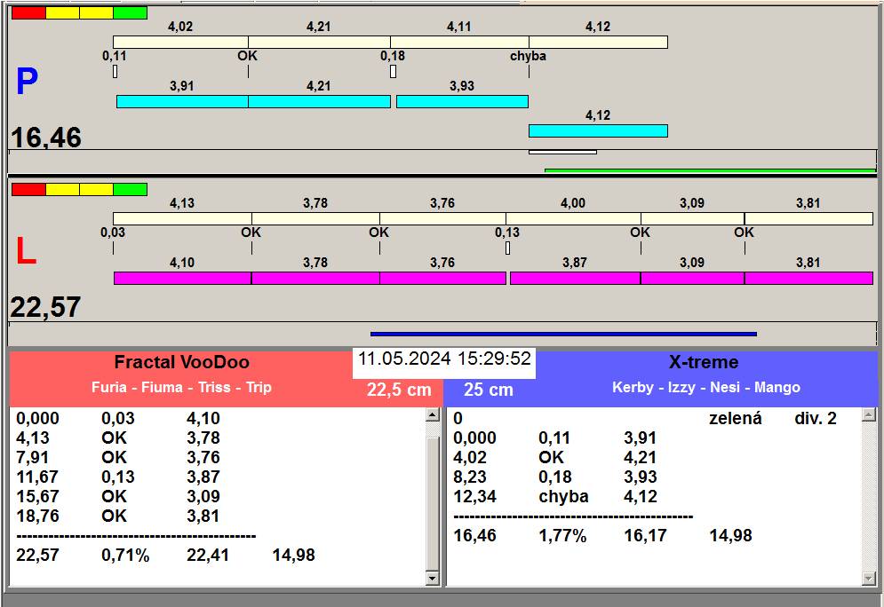884x607 pixels.
Task: Click the green segment in lane L indicator
Action: pos(131,189)
